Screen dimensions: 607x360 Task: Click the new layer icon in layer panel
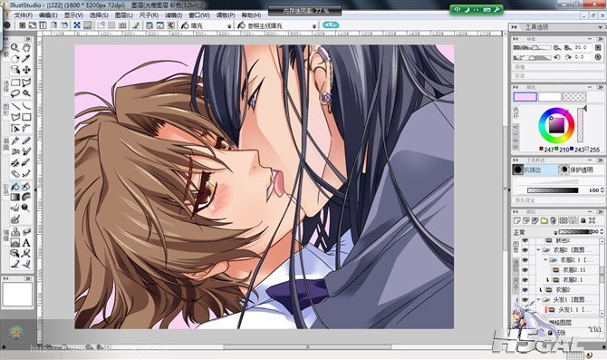click(x=516, y=220)
